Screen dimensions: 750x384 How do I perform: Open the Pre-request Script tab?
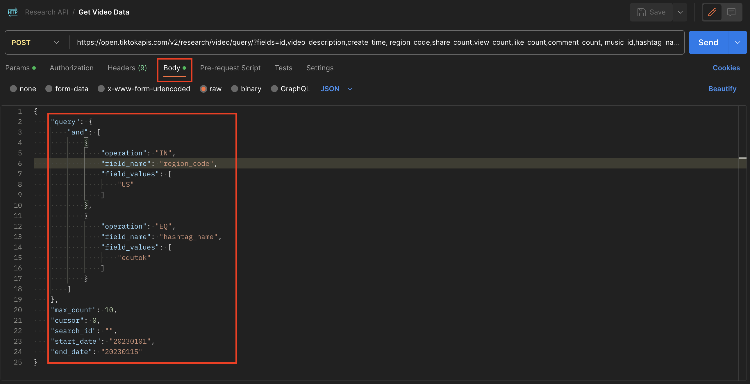tap(230, 68)
